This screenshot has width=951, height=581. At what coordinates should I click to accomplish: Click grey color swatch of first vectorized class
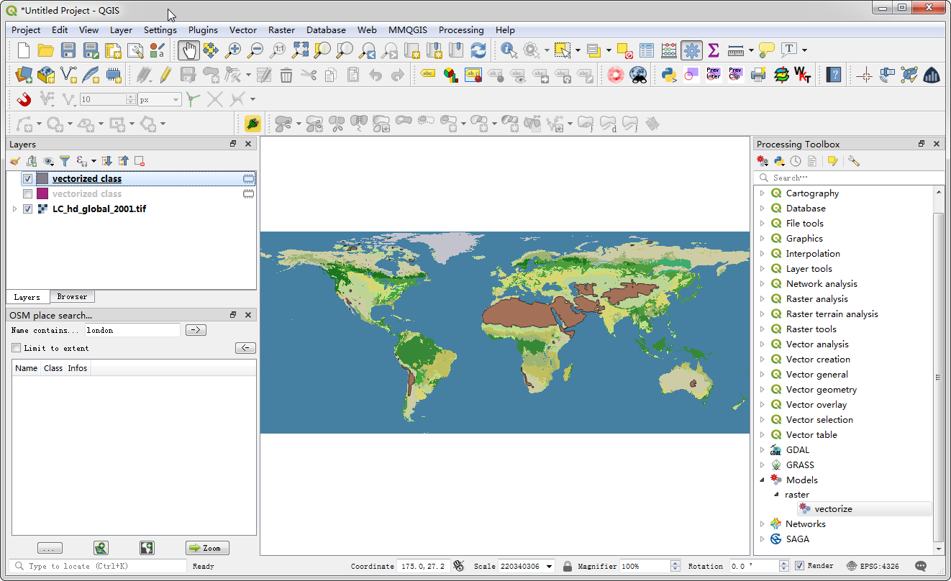tap(42, 179)
